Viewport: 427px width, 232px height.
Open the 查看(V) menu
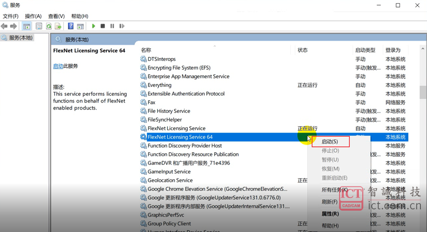56,17
